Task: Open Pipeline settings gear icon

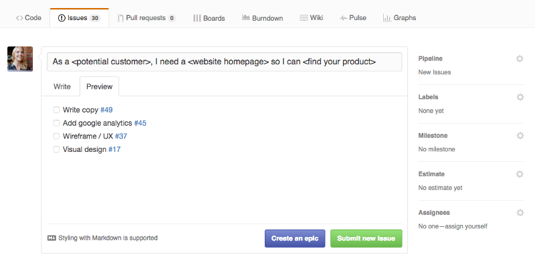Action: 520,59
